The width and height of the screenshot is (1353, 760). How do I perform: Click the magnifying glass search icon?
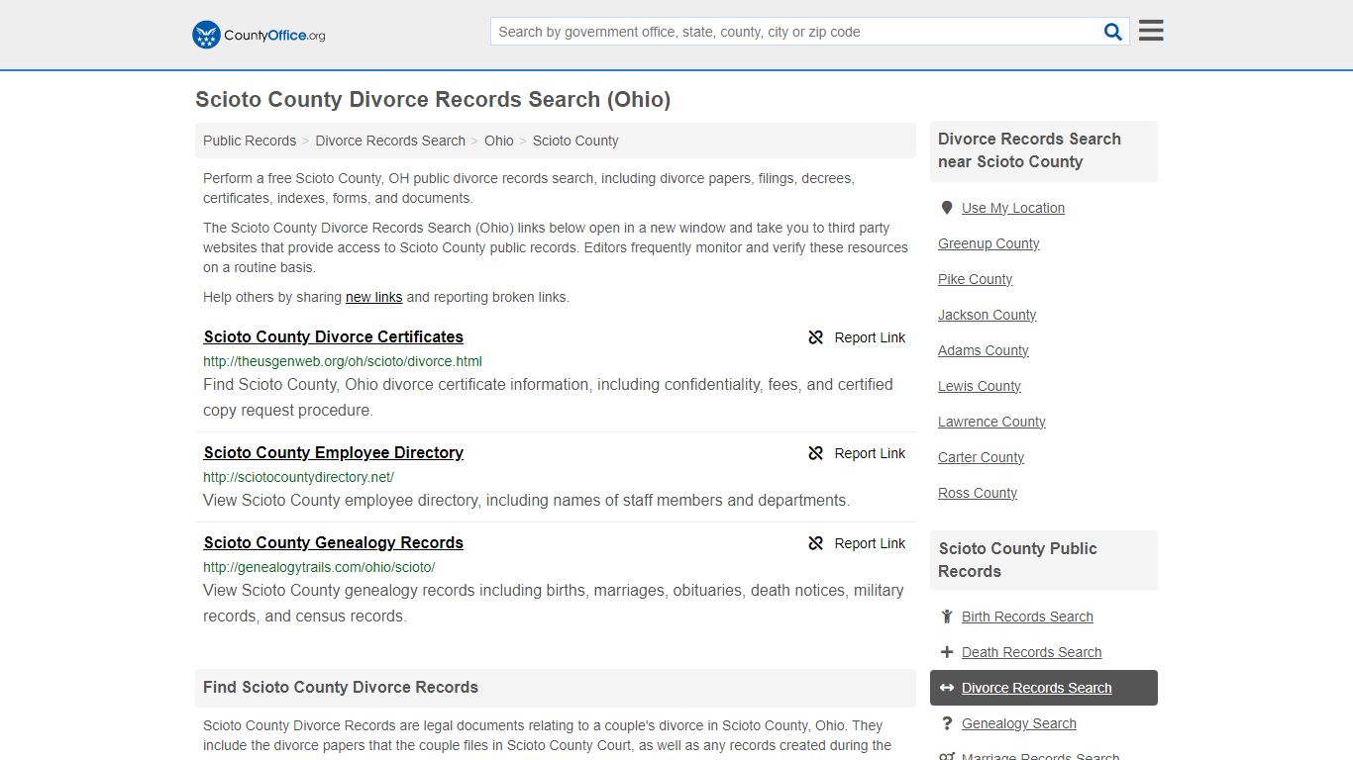pos(1113,32)
